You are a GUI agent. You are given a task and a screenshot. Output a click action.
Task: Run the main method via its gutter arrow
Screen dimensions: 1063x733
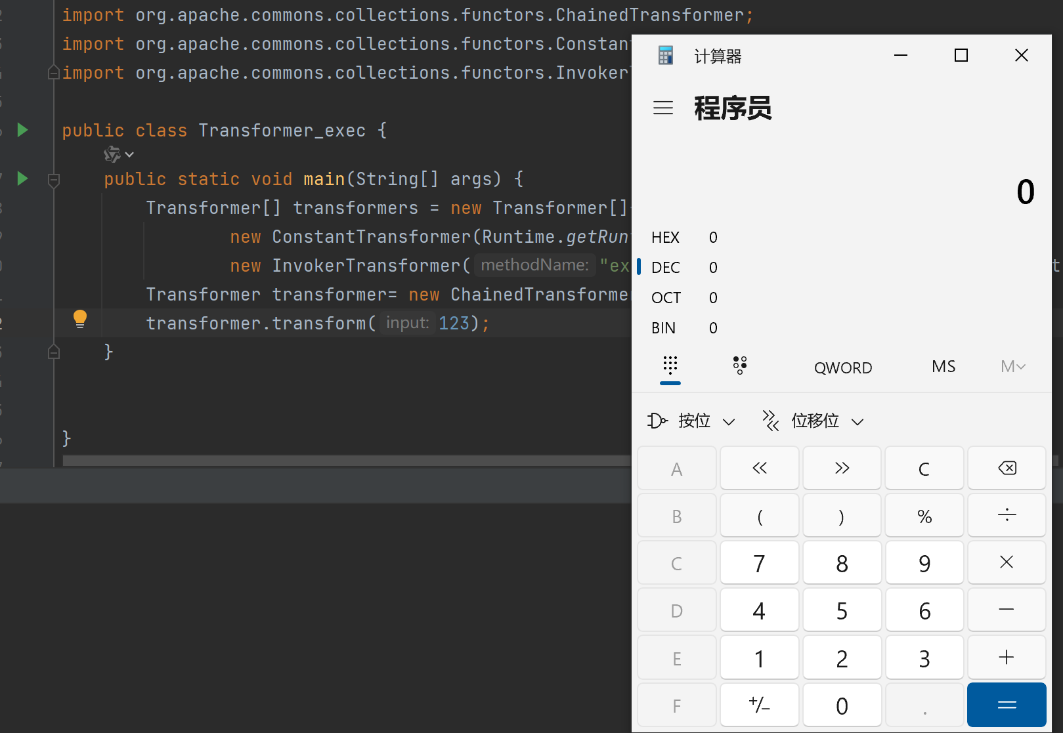[23, 178]
